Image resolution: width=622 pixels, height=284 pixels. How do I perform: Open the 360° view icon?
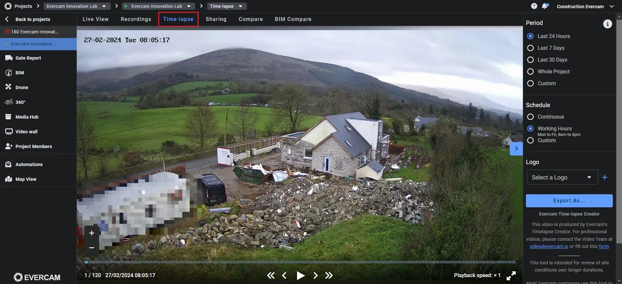point(9,102)
